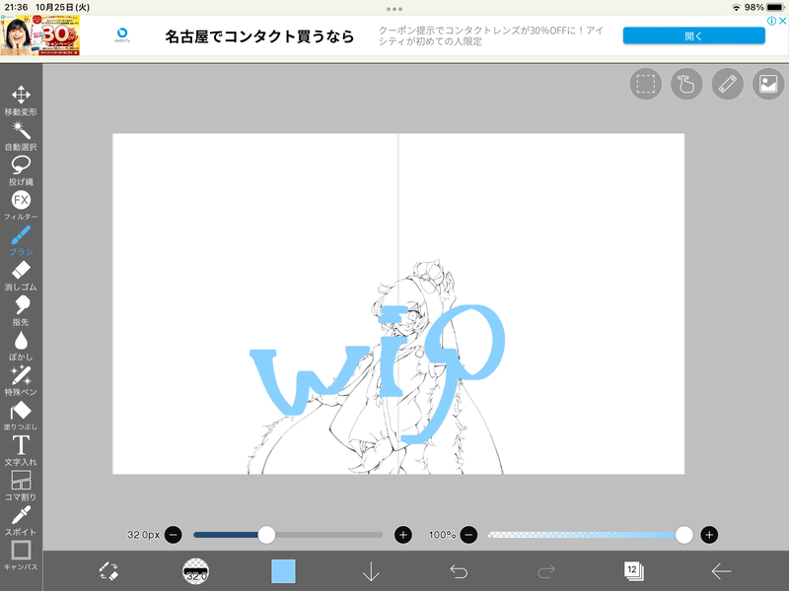
Task: Select the Frame Divider (コマ割り) tool
Action: pos(21,486)
